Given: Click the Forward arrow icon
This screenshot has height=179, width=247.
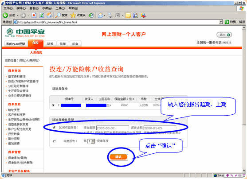Looking at the screenshot, I should click(x=23, y=15).
